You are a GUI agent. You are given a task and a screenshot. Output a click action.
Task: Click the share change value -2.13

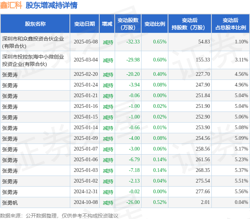pyautogui.click(x=134, y=181)
